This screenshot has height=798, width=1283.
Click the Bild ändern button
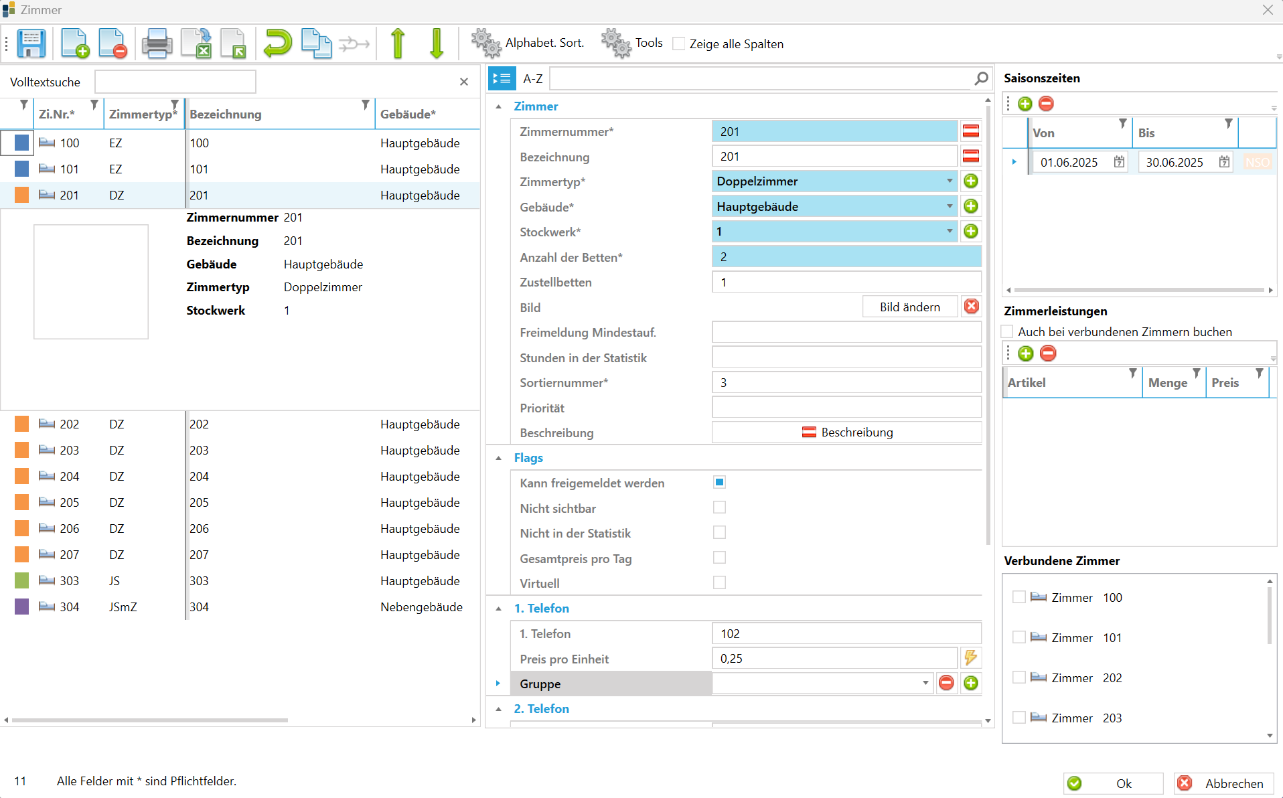coord(910,307)
